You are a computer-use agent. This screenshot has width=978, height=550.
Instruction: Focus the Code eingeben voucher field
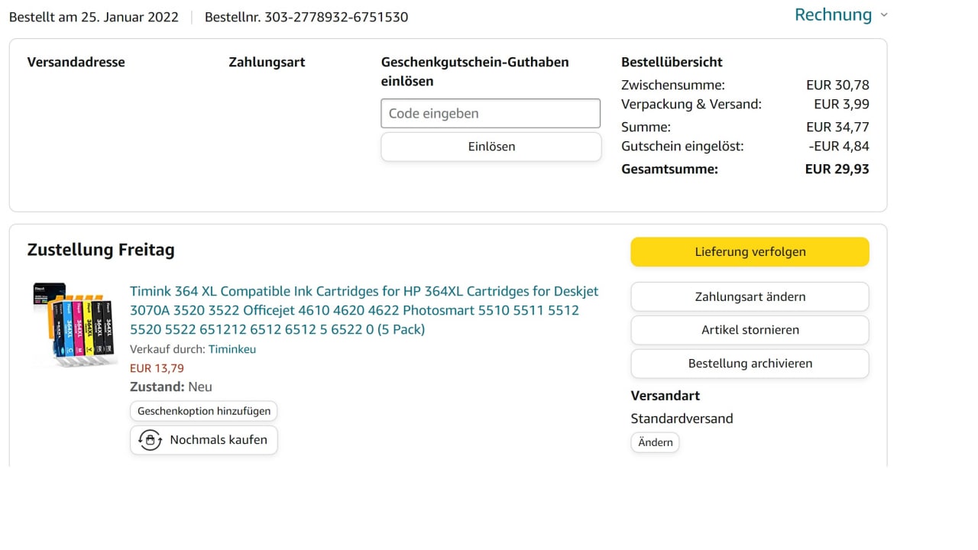point(491,113)
